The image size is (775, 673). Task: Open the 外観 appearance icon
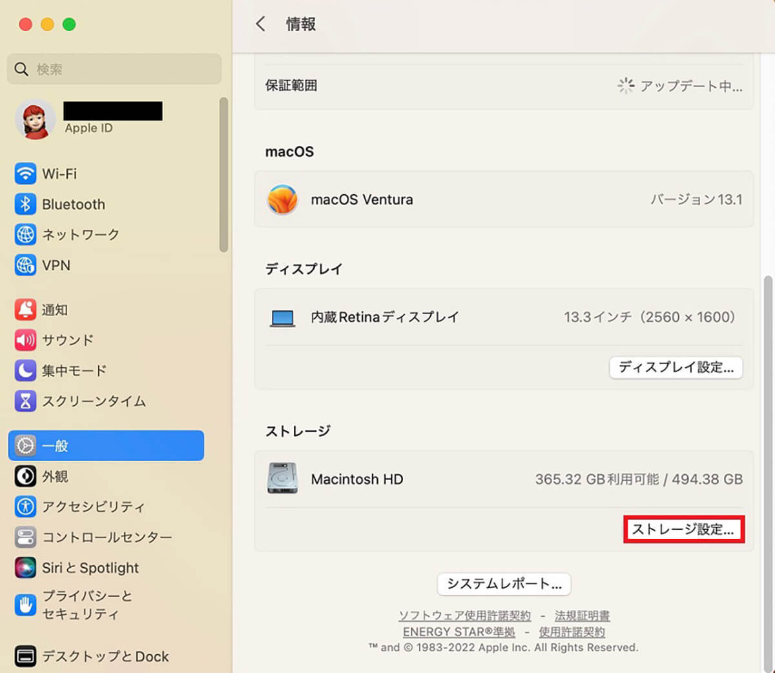coord(25,476)
